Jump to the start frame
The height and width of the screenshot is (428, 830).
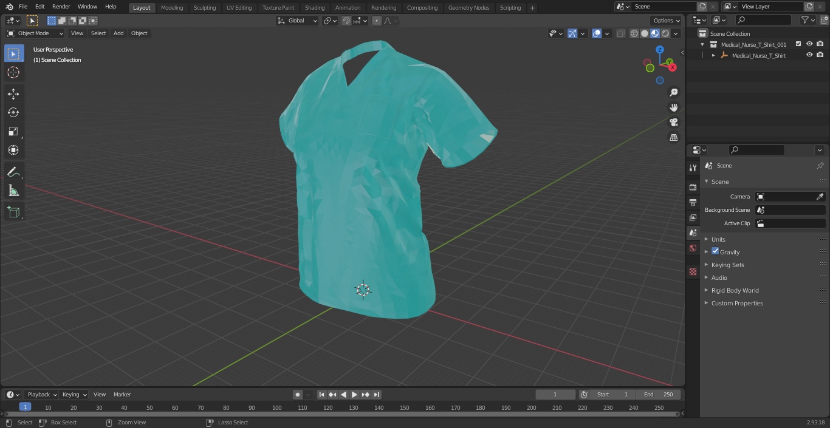322,395
